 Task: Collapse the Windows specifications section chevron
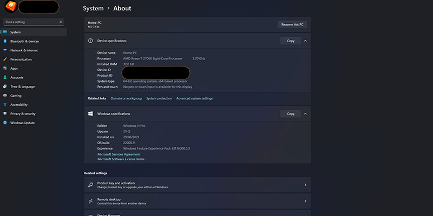click(305, 114)
